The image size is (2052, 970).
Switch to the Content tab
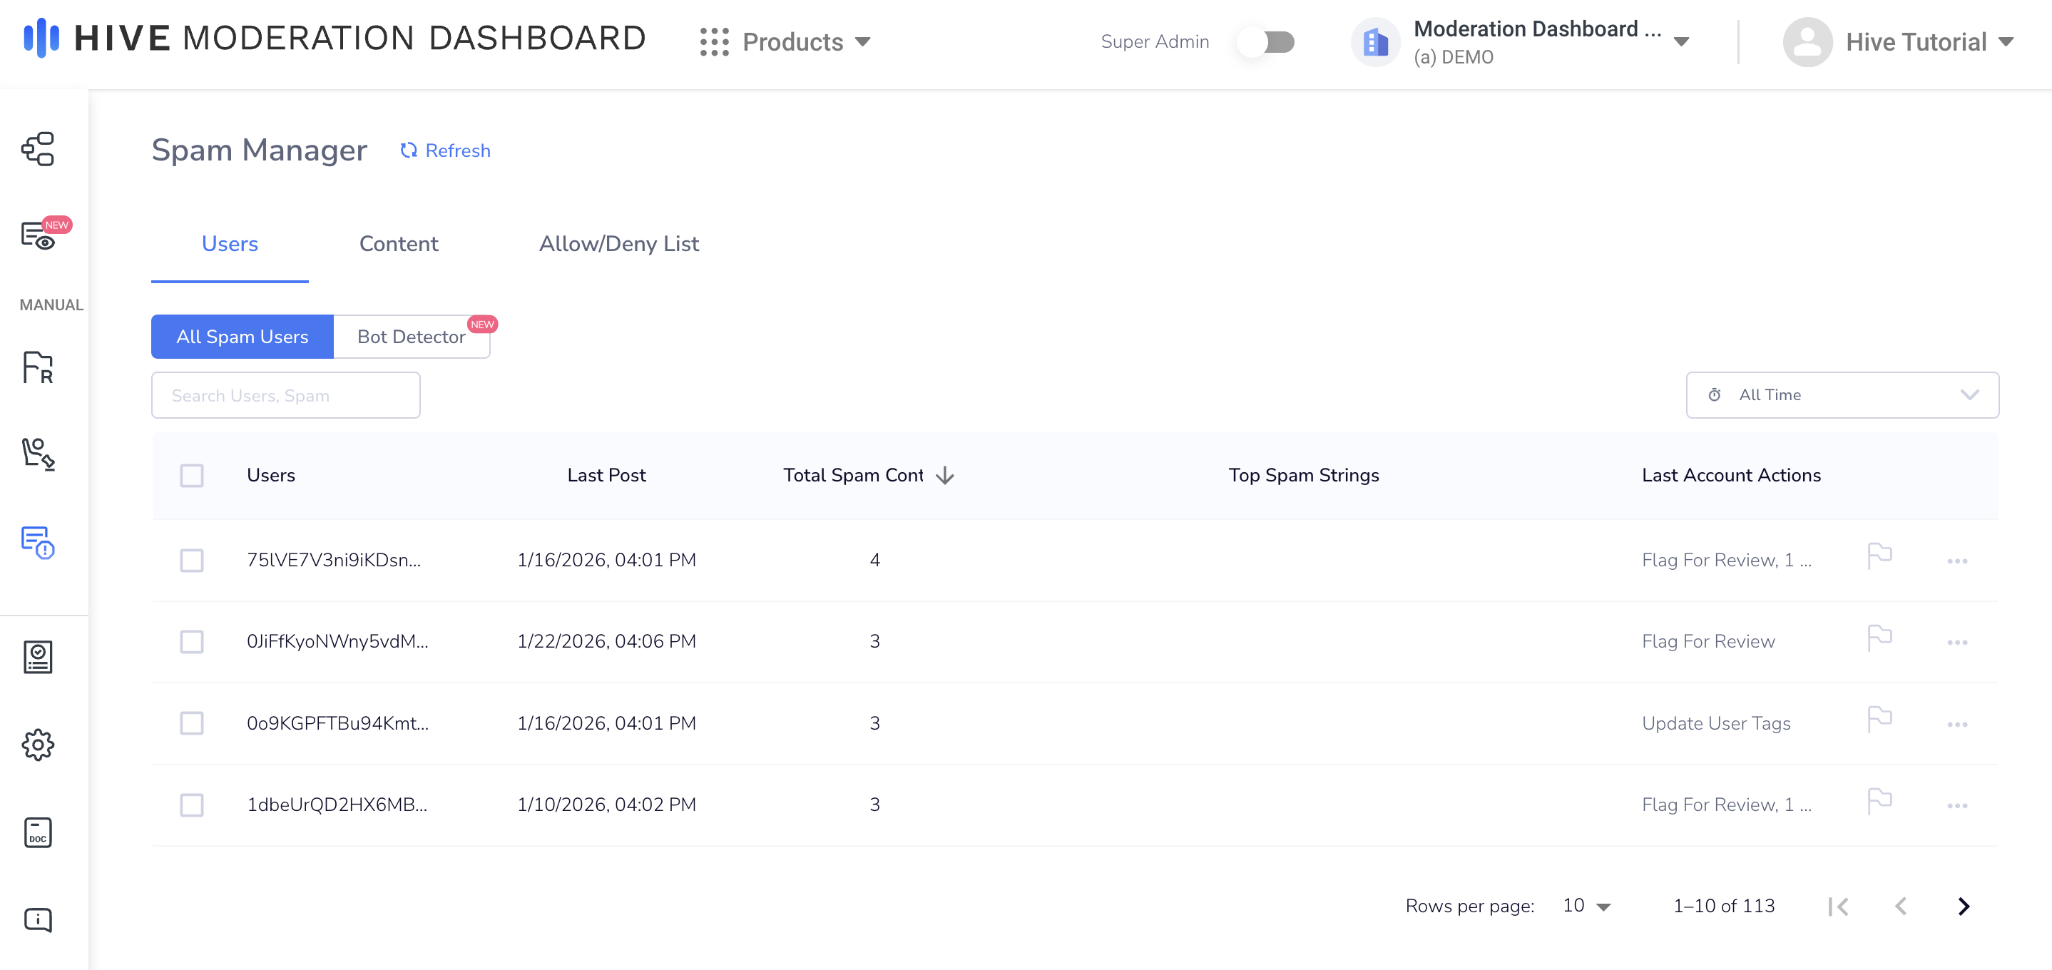(x=398, y=244)
